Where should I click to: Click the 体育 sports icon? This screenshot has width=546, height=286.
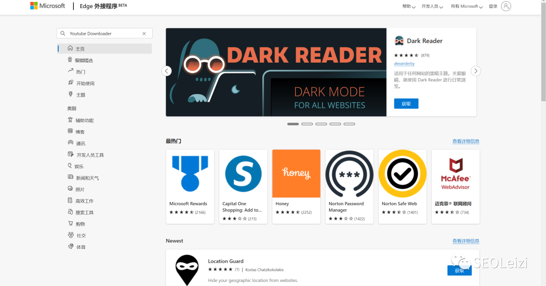click(71, 247)
